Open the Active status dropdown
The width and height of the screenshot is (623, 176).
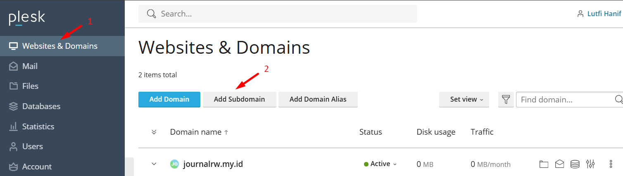pyautogui.click(x=380, y=164)
